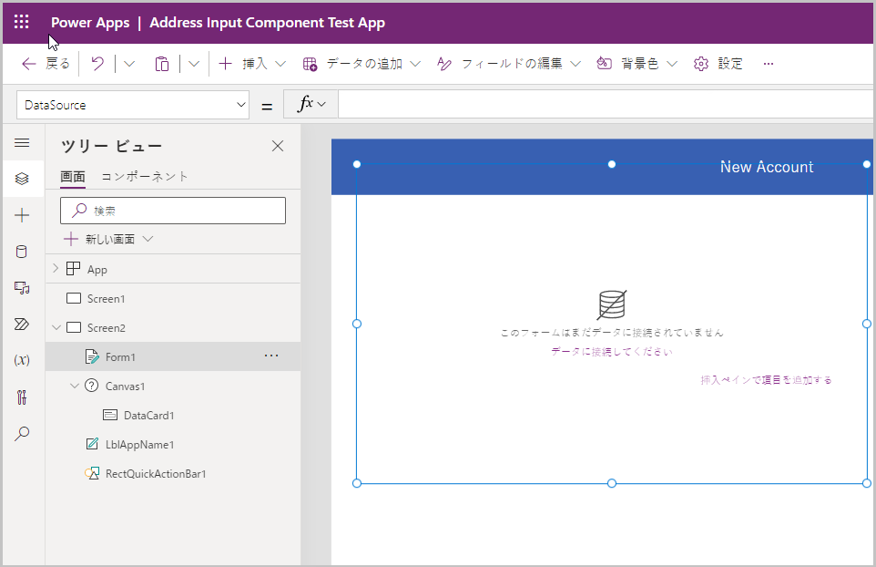Screen dimensions: 876x567
Task: Expand the フィールドの編集 dropdown chevron
Action: pos(576,64)
